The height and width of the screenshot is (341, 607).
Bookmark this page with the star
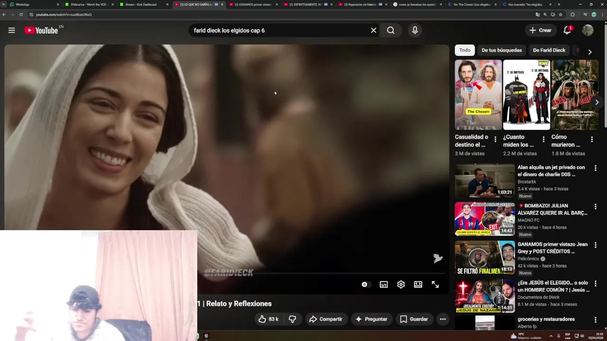(561, 15)
